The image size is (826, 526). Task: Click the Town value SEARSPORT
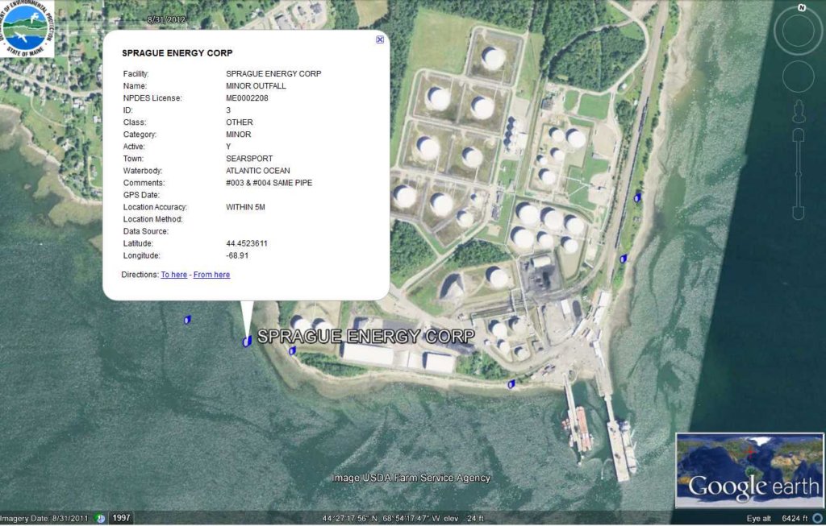click(249, 159)
